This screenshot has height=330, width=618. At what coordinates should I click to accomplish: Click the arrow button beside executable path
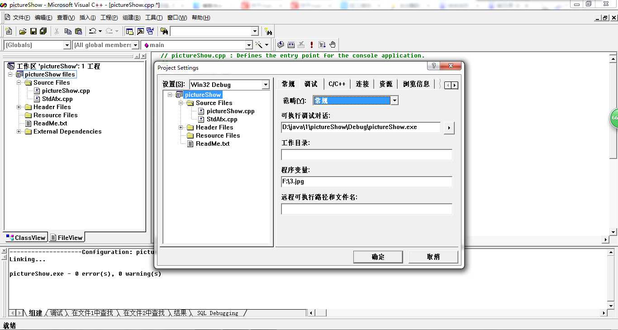(449, 128)
